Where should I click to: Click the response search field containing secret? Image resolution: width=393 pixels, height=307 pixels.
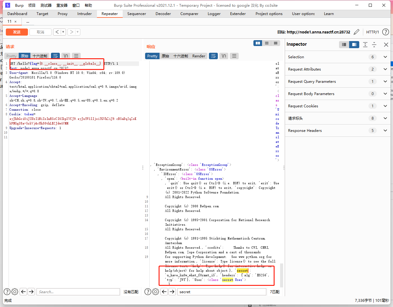(x=222, y=292)
